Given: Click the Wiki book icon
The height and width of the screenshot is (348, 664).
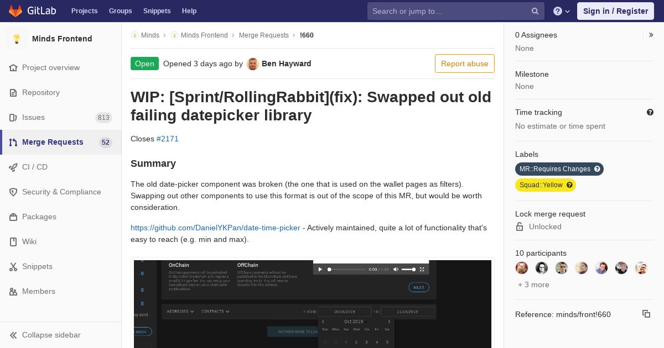Looking at the screenshot, I should point(13,241).
